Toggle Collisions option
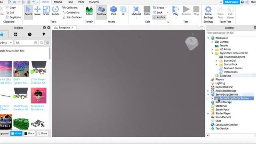Screen dimensions: 256x144 pyautogui.click(x=70, y=8)
